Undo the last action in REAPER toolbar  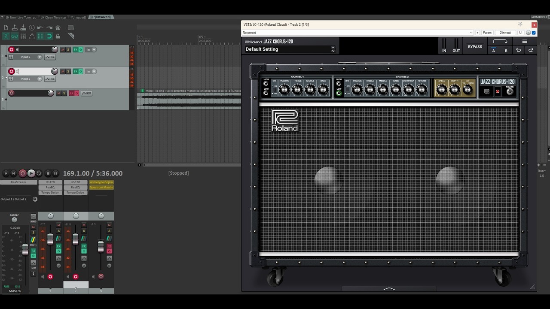tap(40, 28)
